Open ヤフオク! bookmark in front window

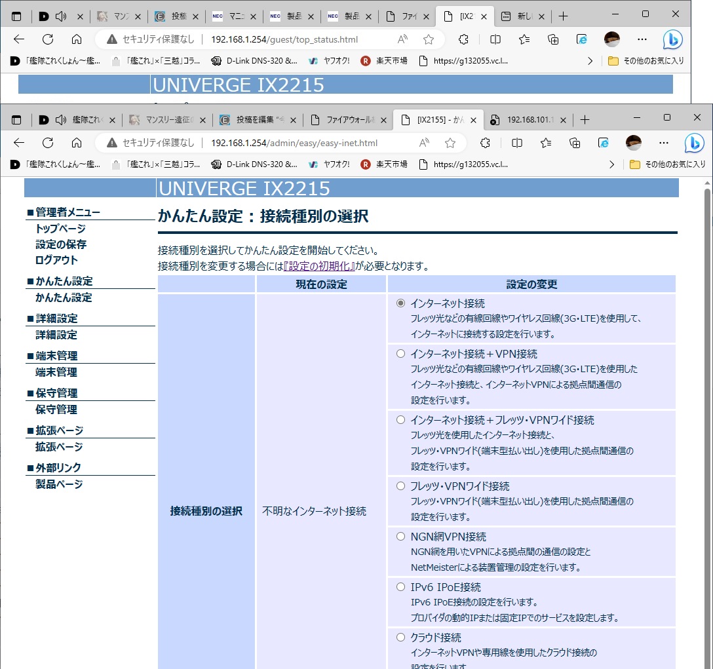tap(329, 164)
